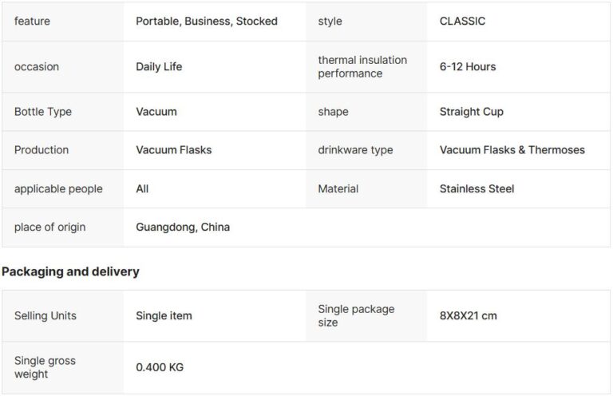
Task: Click the "Packaging and delivery" heading
Action: pos(70,271)
